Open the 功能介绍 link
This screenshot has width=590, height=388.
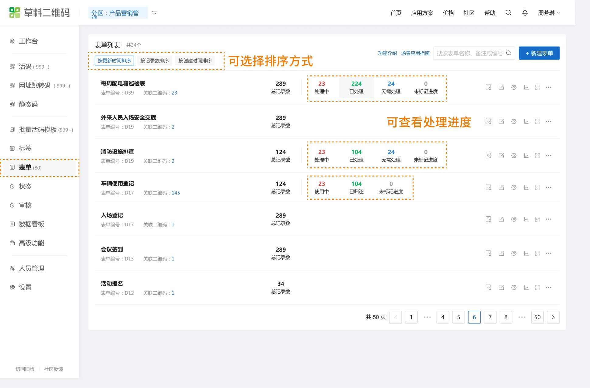[x=387, y=53]
